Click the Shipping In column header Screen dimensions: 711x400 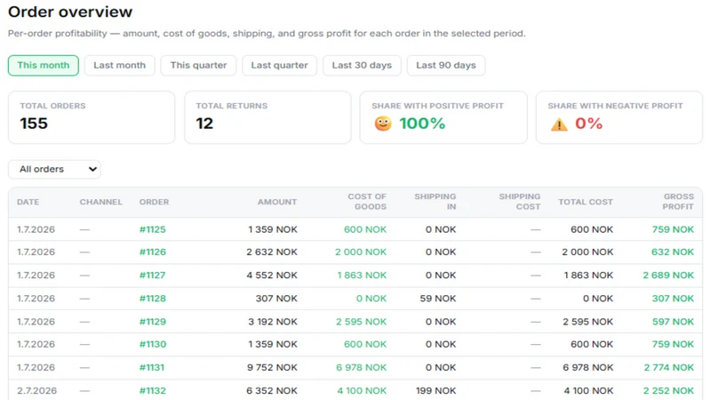click(x=435, y=202)
